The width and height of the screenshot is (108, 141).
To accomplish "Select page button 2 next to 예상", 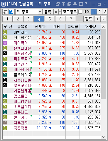I will point(99,12).
